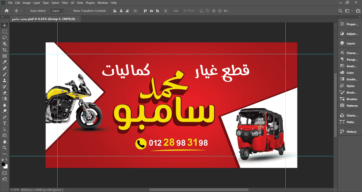
Task: Select the Spot Healing Brush tool
Action: 5,68
